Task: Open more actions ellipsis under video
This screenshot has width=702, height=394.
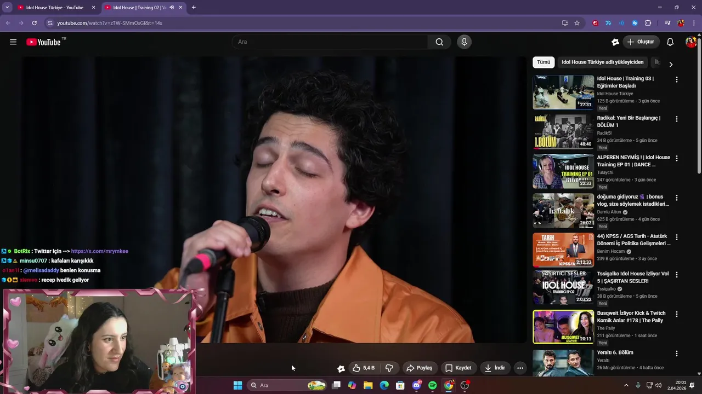Action: [520, 368]
